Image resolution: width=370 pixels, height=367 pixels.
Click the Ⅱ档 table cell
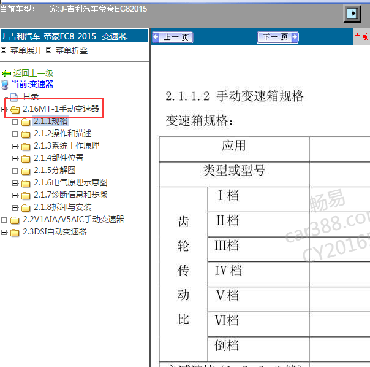pos(259,224)
